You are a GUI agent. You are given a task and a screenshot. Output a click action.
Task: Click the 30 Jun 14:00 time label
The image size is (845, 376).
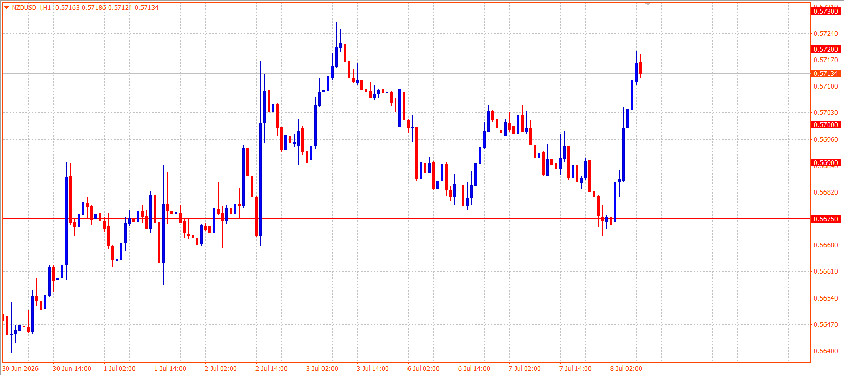(72, 369)
